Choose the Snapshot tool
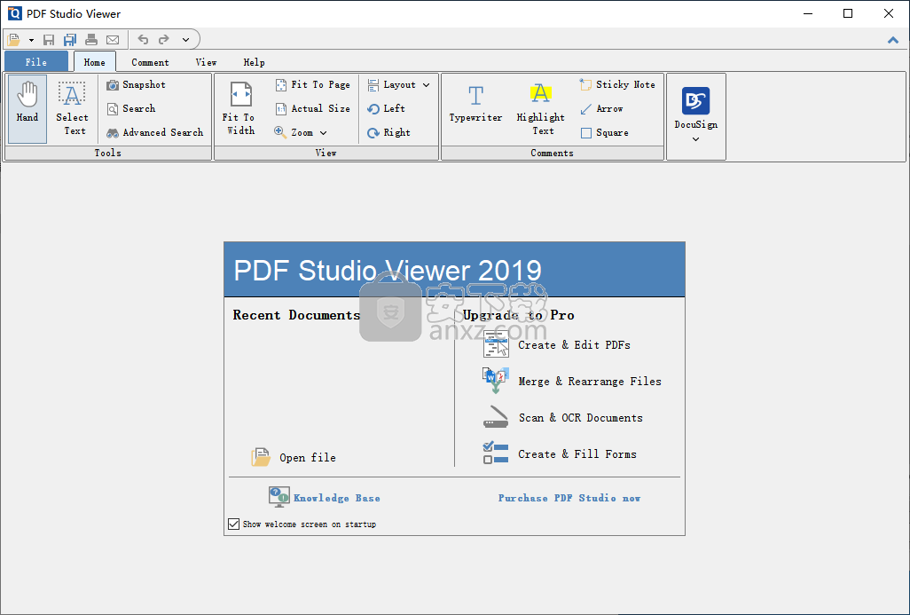The image size is (910, 615). coord(137,85)
